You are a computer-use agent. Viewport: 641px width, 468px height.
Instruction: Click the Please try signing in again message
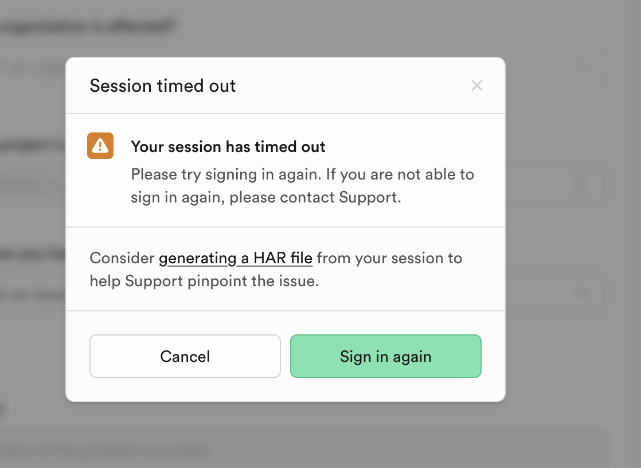[302, 174]
